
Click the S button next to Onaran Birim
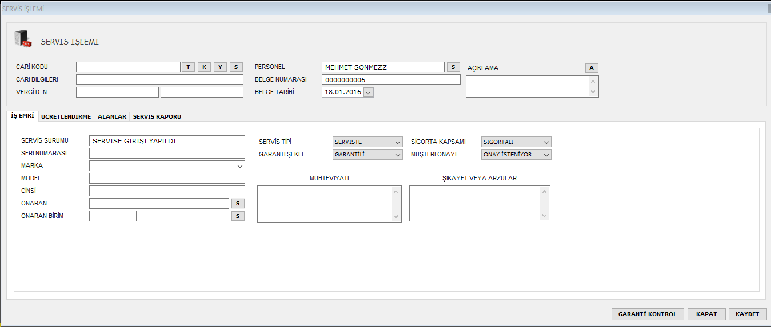click(x=238, y=216)
